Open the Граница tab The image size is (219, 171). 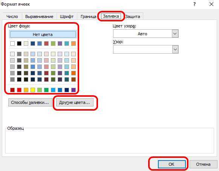[x=88, y=16]
